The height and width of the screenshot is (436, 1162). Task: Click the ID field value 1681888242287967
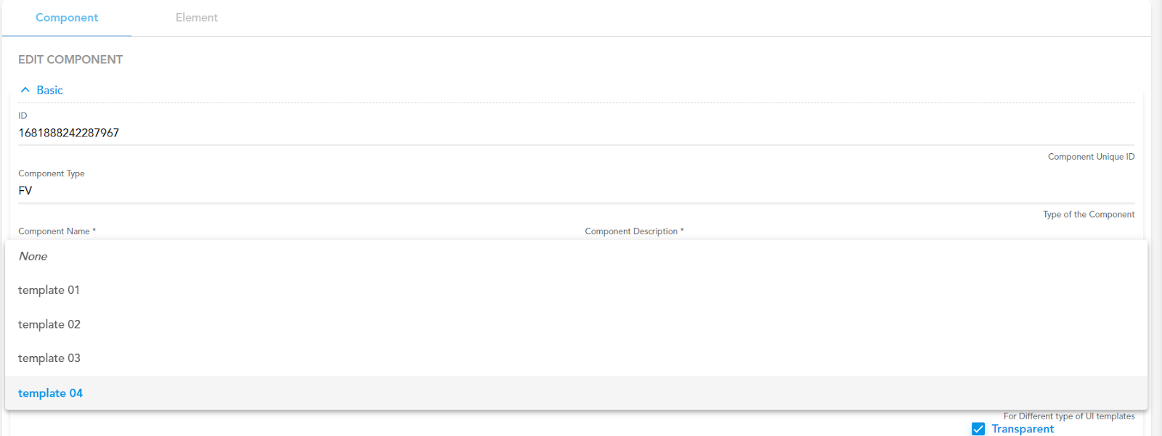tap(69, 133)
